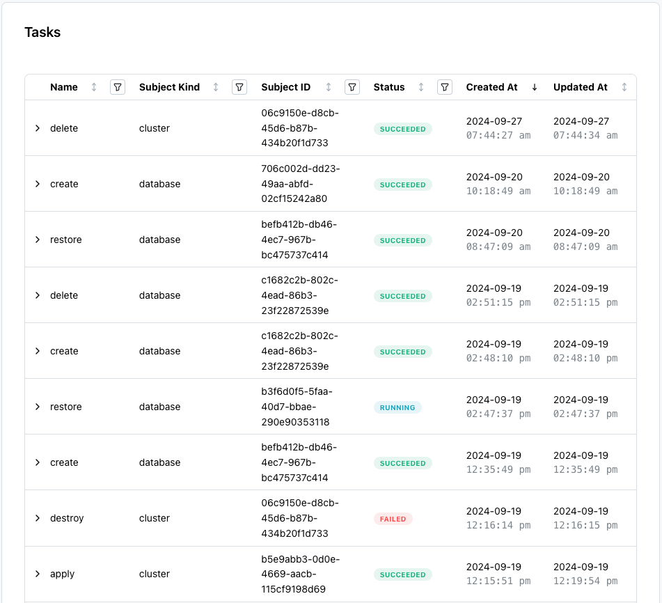Open filter for the Name column
Viewport: 662px width, 603px height.
(x=117, y=87)
